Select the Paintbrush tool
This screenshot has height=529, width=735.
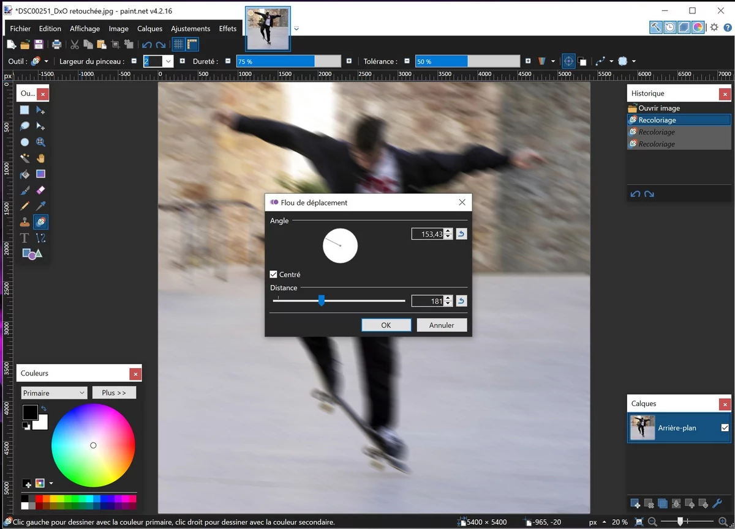pos(24,190)
